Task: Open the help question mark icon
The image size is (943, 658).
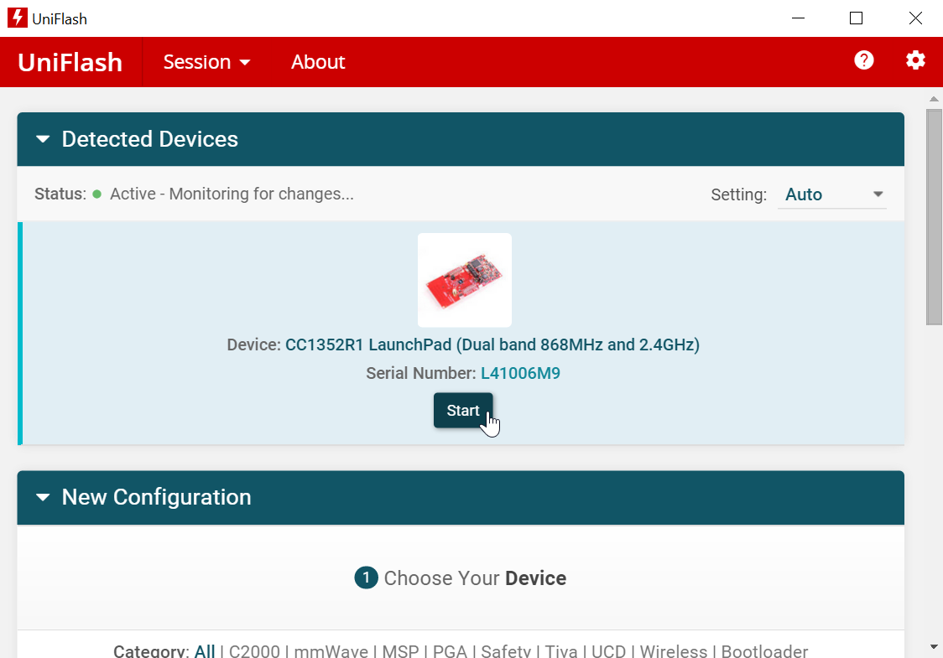Action: [x=864, y=60]
